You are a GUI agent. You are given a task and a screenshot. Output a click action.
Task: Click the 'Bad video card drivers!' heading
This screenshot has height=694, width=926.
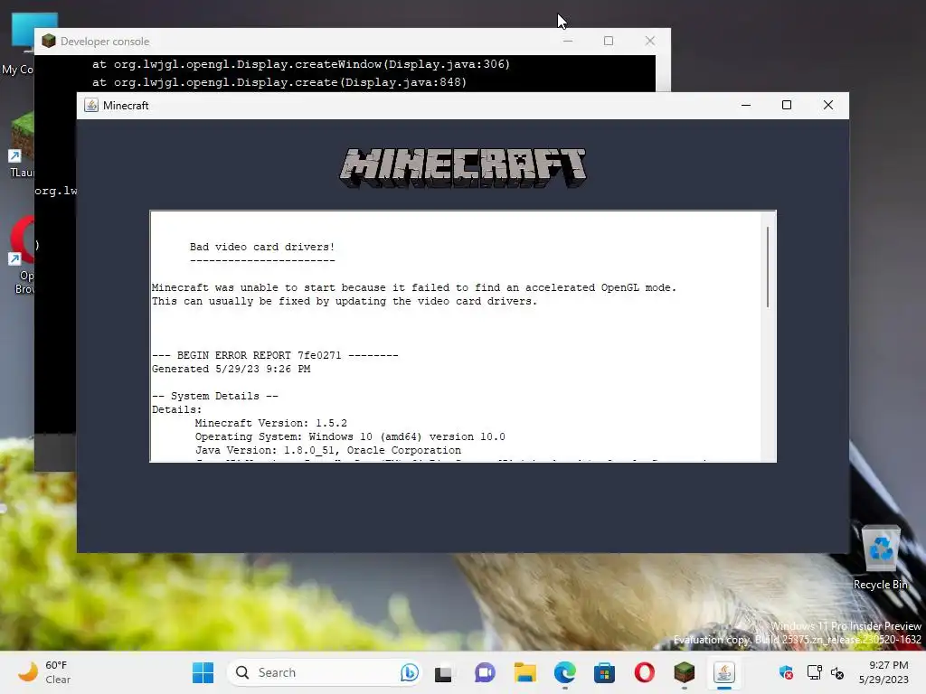pos(262,247)
